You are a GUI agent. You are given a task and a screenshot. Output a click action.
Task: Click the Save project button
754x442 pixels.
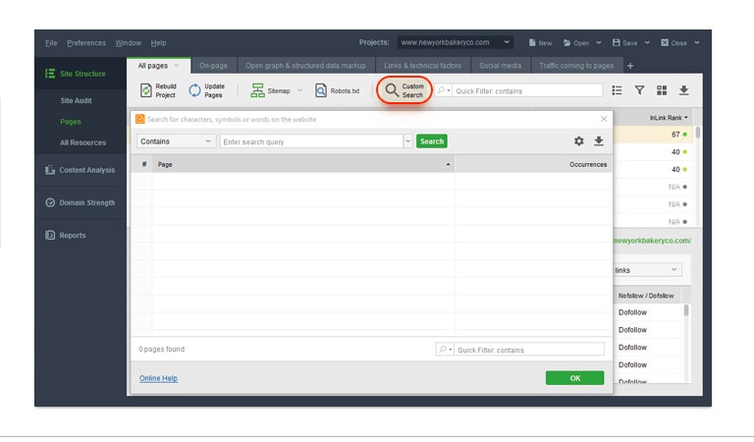tap(624, 43)
